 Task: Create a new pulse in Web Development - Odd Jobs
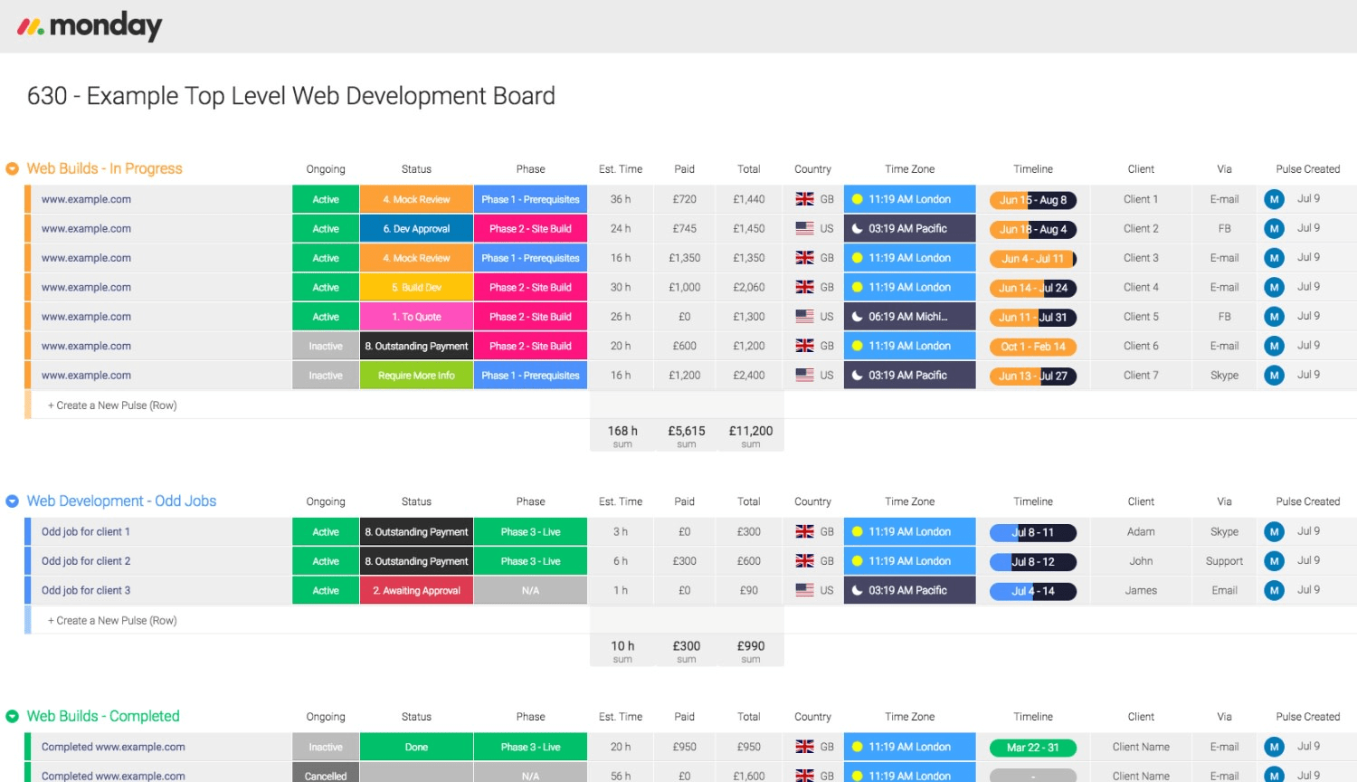click(112, 620)
